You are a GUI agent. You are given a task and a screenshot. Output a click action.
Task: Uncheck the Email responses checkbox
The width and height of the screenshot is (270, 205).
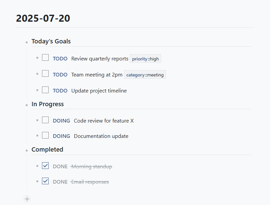(x=45, y=181)
